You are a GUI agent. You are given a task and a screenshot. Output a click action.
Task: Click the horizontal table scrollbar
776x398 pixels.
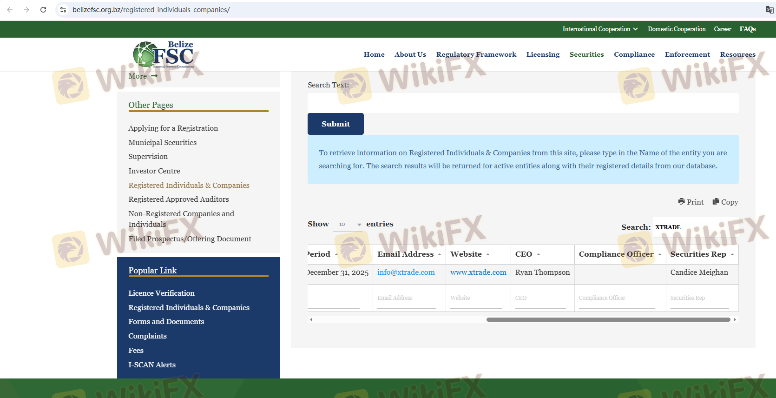tap(608, 320)
